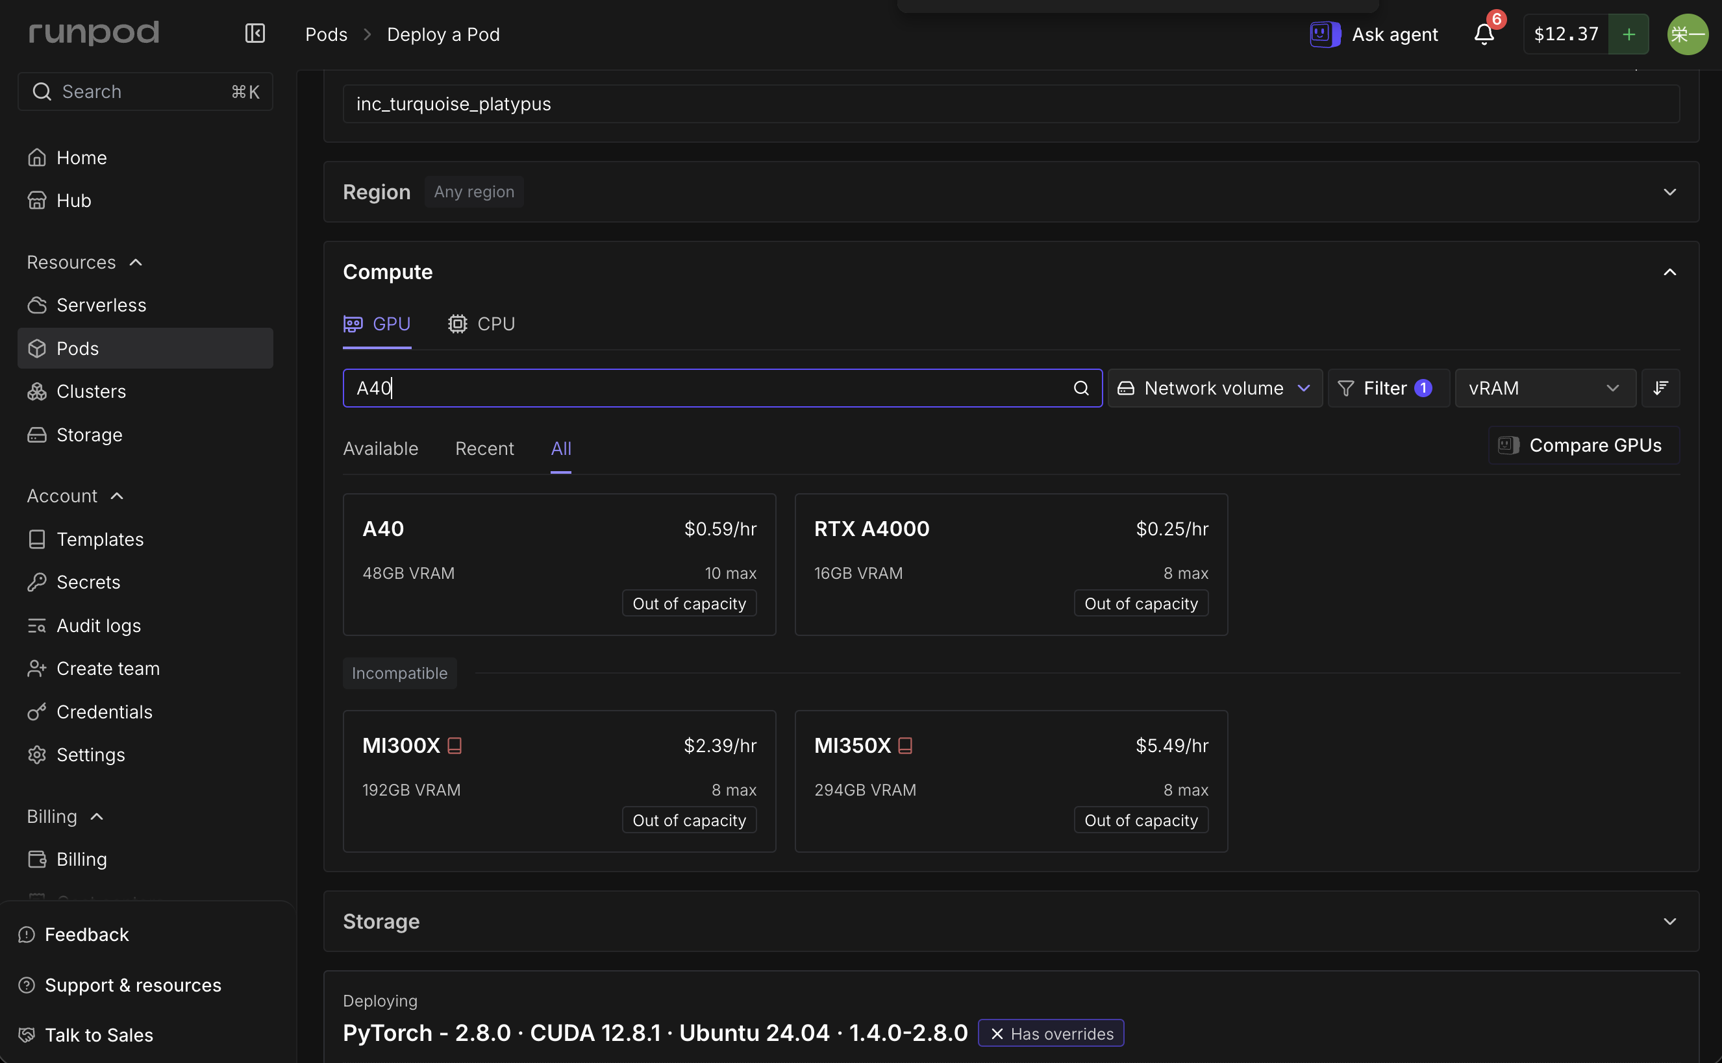This screenshot has height=1063, width=1722.
Task: Open Storage in the sidebar
Action: click(145, 435)
